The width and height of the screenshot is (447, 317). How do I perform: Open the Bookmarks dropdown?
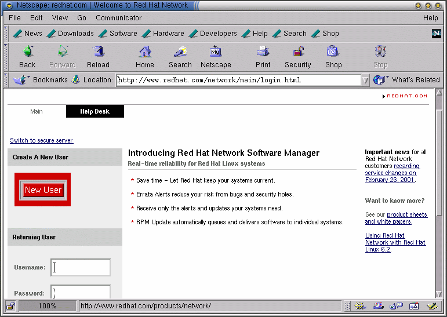pos(41,80)
